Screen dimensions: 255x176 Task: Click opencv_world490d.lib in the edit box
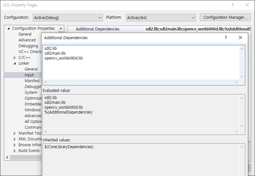coord(64,58)
